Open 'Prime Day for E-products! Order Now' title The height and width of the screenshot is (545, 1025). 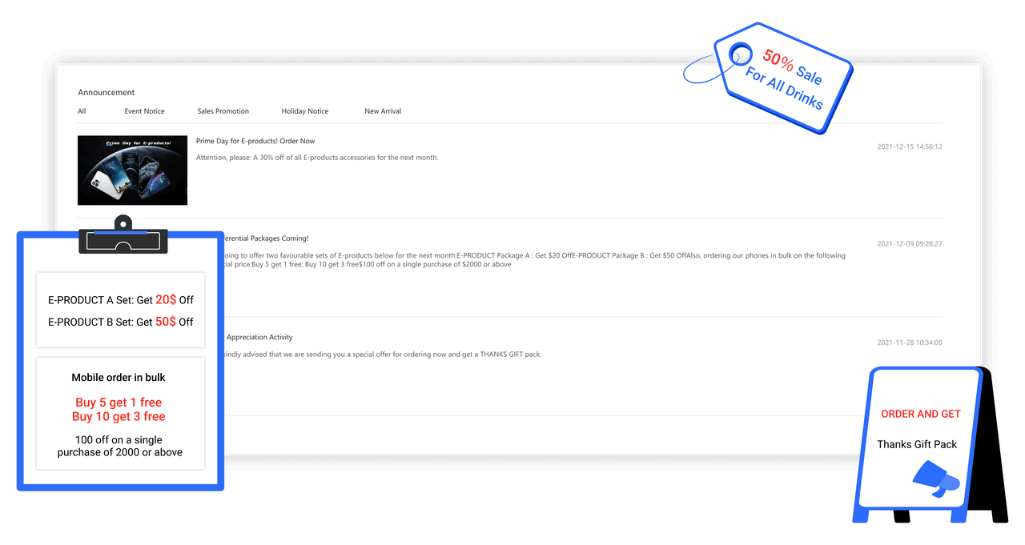255,141
